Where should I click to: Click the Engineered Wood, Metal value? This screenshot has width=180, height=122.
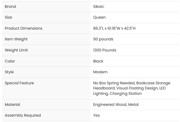[x=116, y=104]
